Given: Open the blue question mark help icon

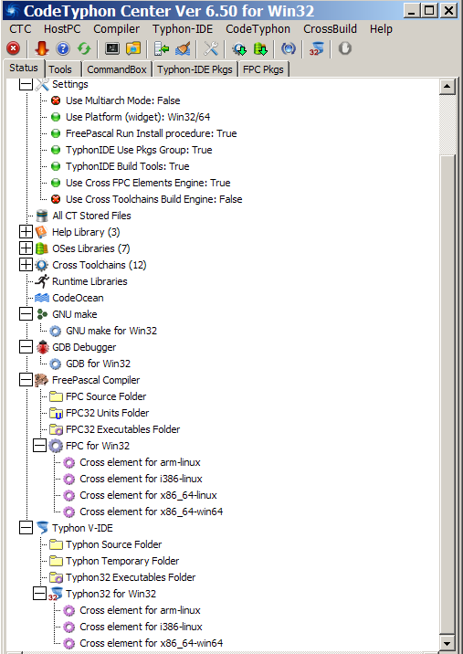Looking at the screenshot, I should pos(63,48).
